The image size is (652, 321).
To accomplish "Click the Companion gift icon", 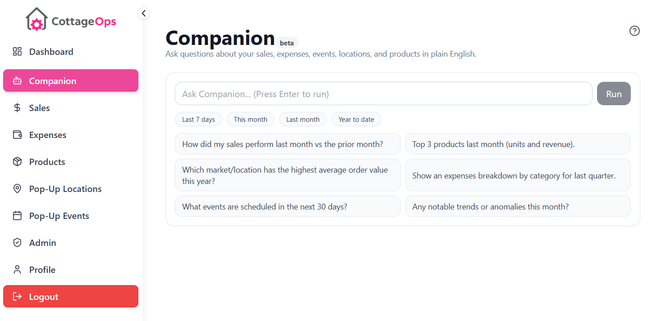I will click(17, 80).
